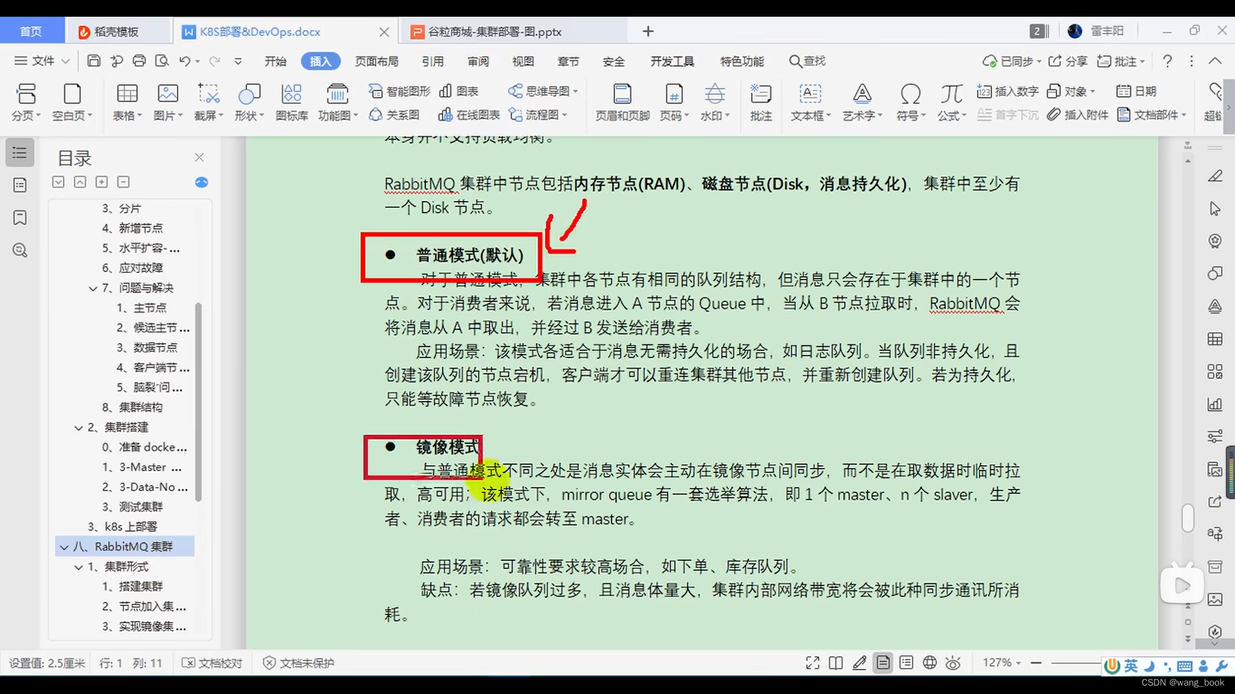Click the zoom out minus button
This screenshot has width=1235, height=694.
coord(1036,663)
